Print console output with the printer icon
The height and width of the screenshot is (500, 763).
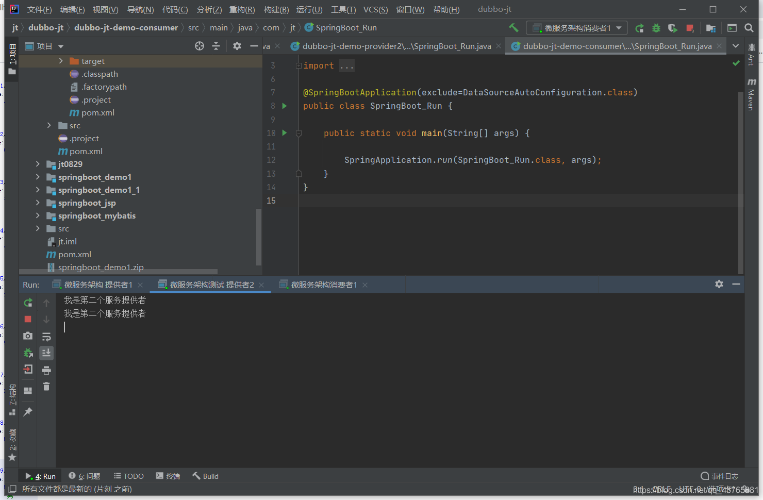46,370
